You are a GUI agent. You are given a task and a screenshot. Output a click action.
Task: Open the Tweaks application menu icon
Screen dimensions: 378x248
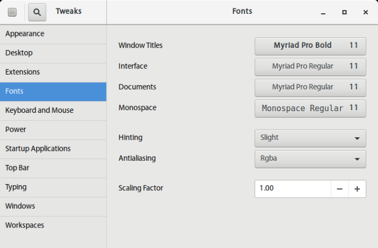click(x=12, y=12)
